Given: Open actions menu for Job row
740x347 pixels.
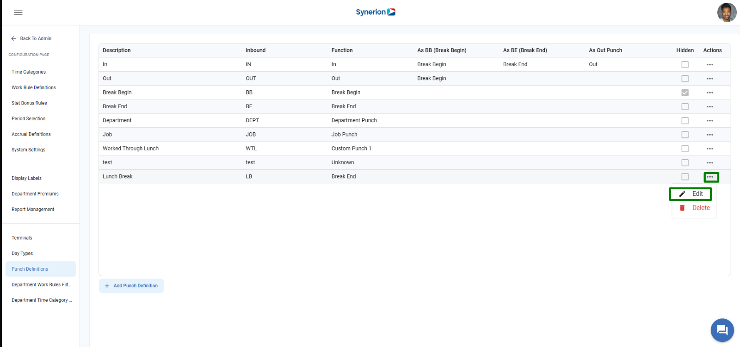Looking at the screenshot, I should 710,135.
